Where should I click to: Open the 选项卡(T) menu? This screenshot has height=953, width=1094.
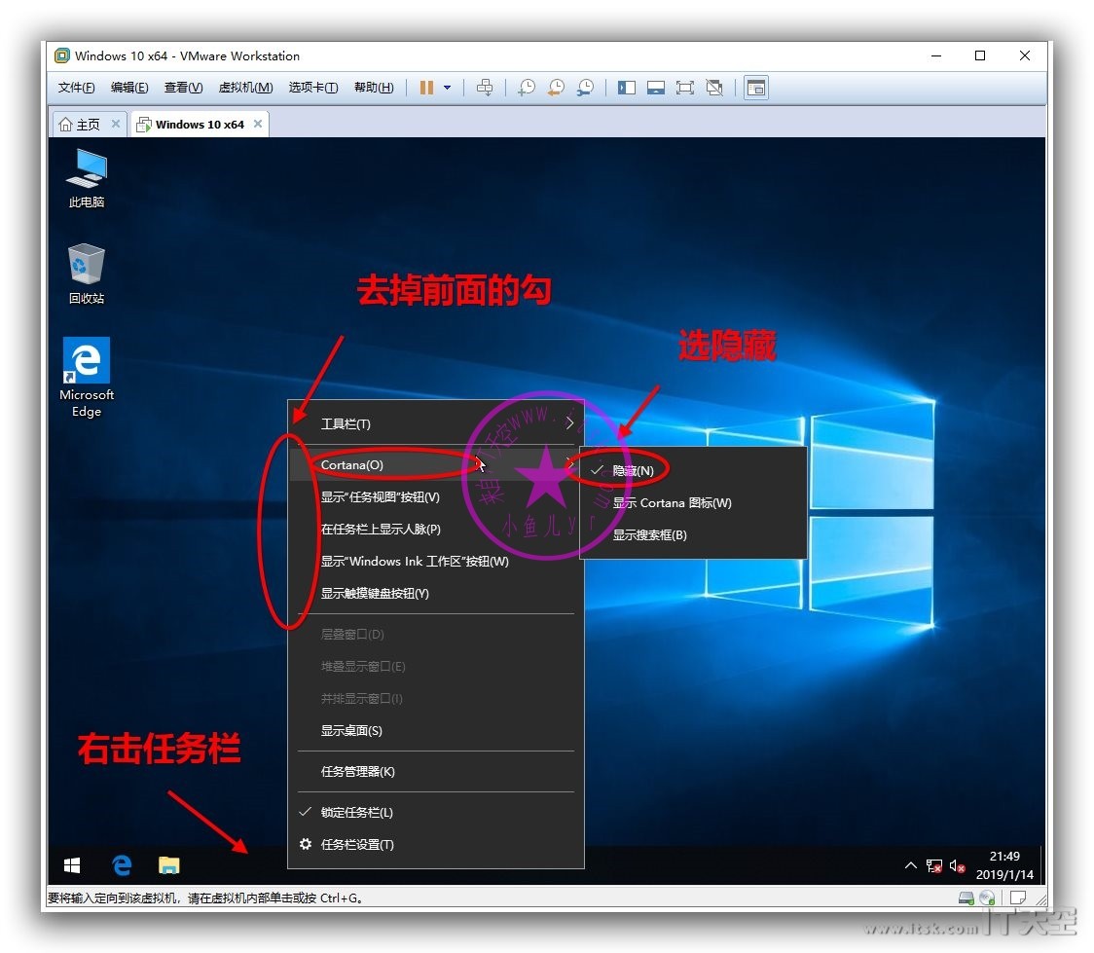click(313, 88)
